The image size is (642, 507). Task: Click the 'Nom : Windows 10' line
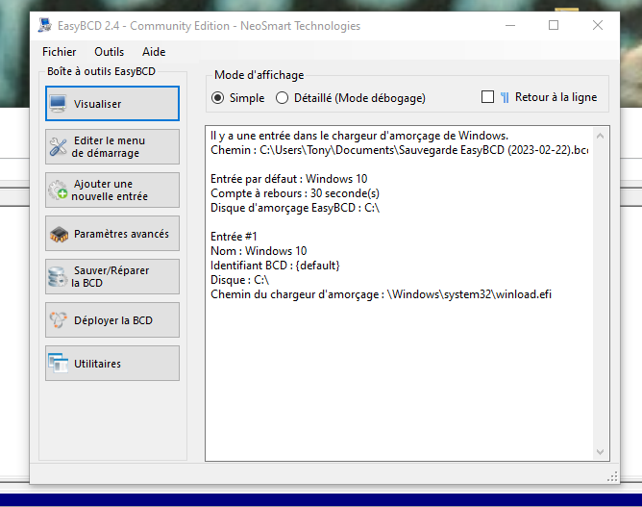coord(259,251)
